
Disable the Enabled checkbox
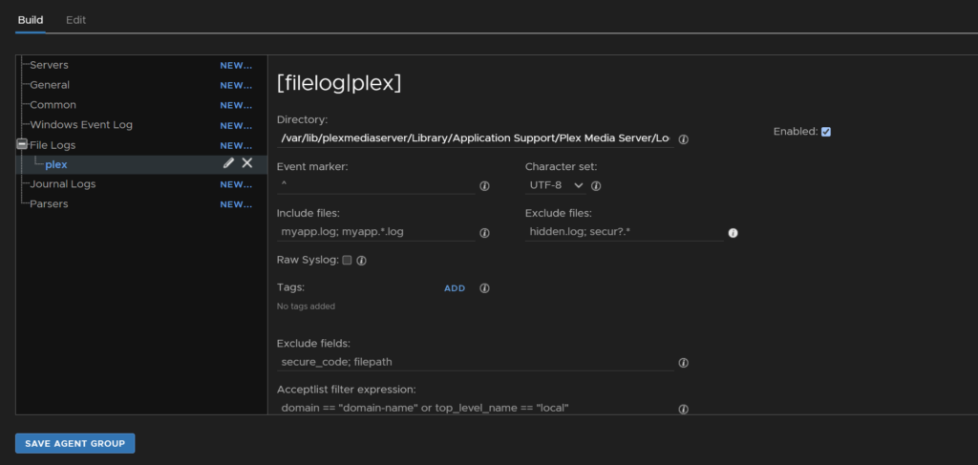pos(826,132)
